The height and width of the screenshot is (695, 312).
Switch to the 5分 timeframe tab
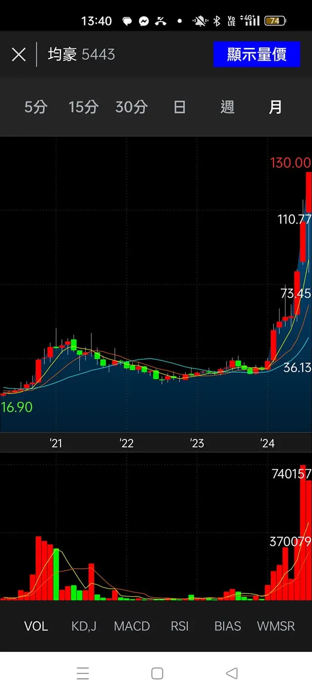tap(36, 107)
